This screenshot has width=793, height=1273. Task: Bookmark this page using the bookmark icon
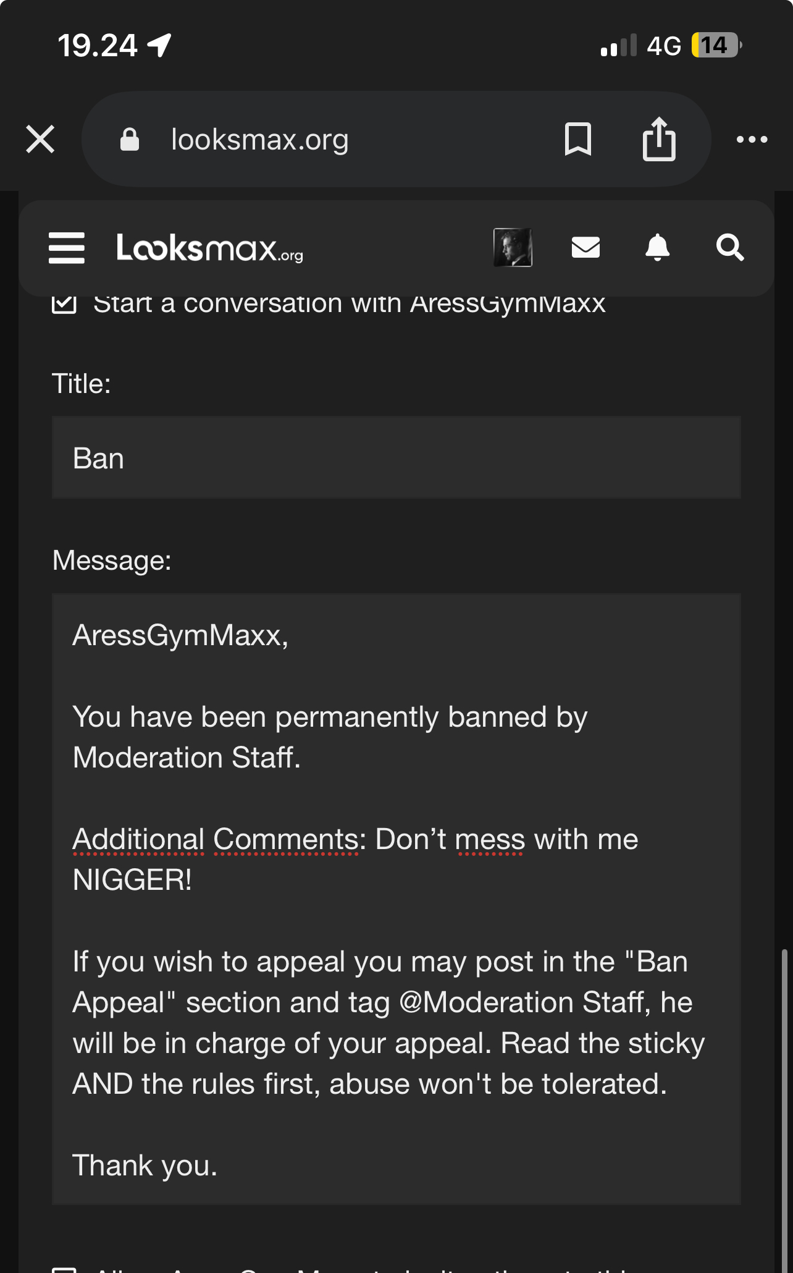578,139
